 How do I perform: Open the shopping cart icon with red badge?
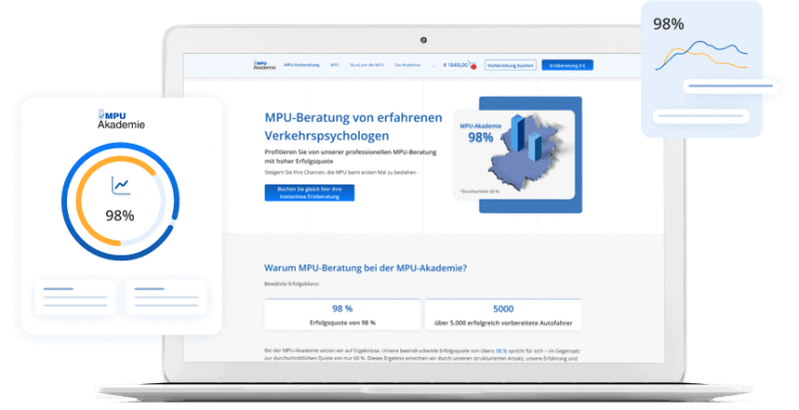coord(471,65)
